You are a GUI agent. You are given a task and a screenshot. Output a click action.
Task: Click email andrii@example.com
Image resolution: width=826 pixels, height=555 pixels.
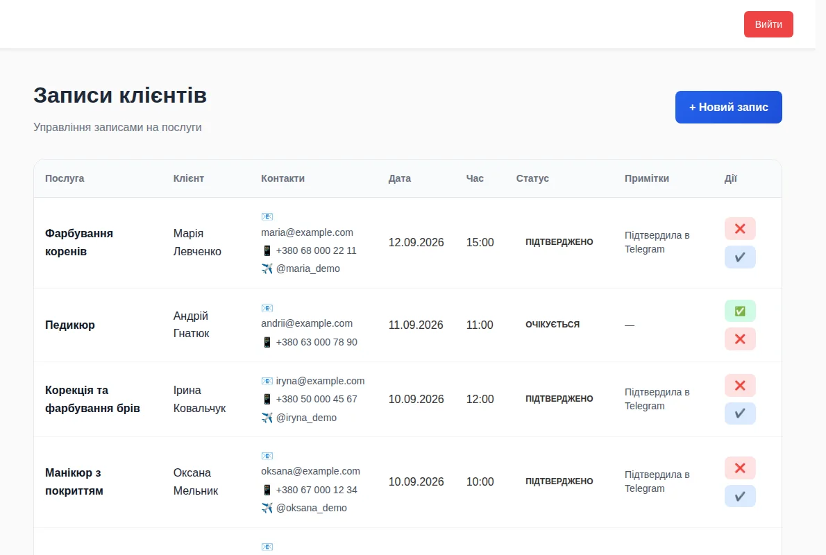coord(307,323)
